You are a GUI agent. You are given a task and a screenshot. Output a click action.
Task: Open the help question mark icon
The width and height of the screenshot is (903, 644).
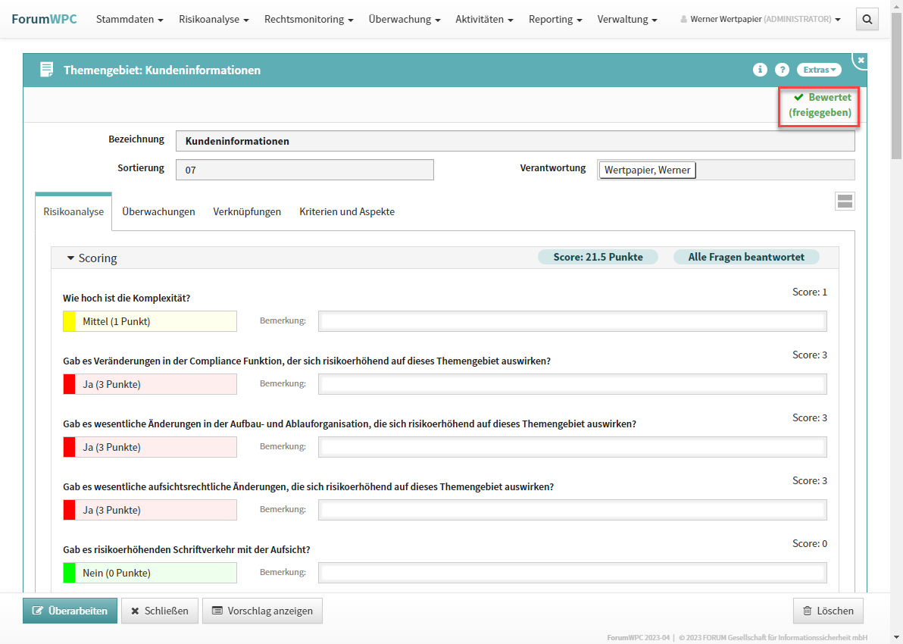[x=782, y=70]
